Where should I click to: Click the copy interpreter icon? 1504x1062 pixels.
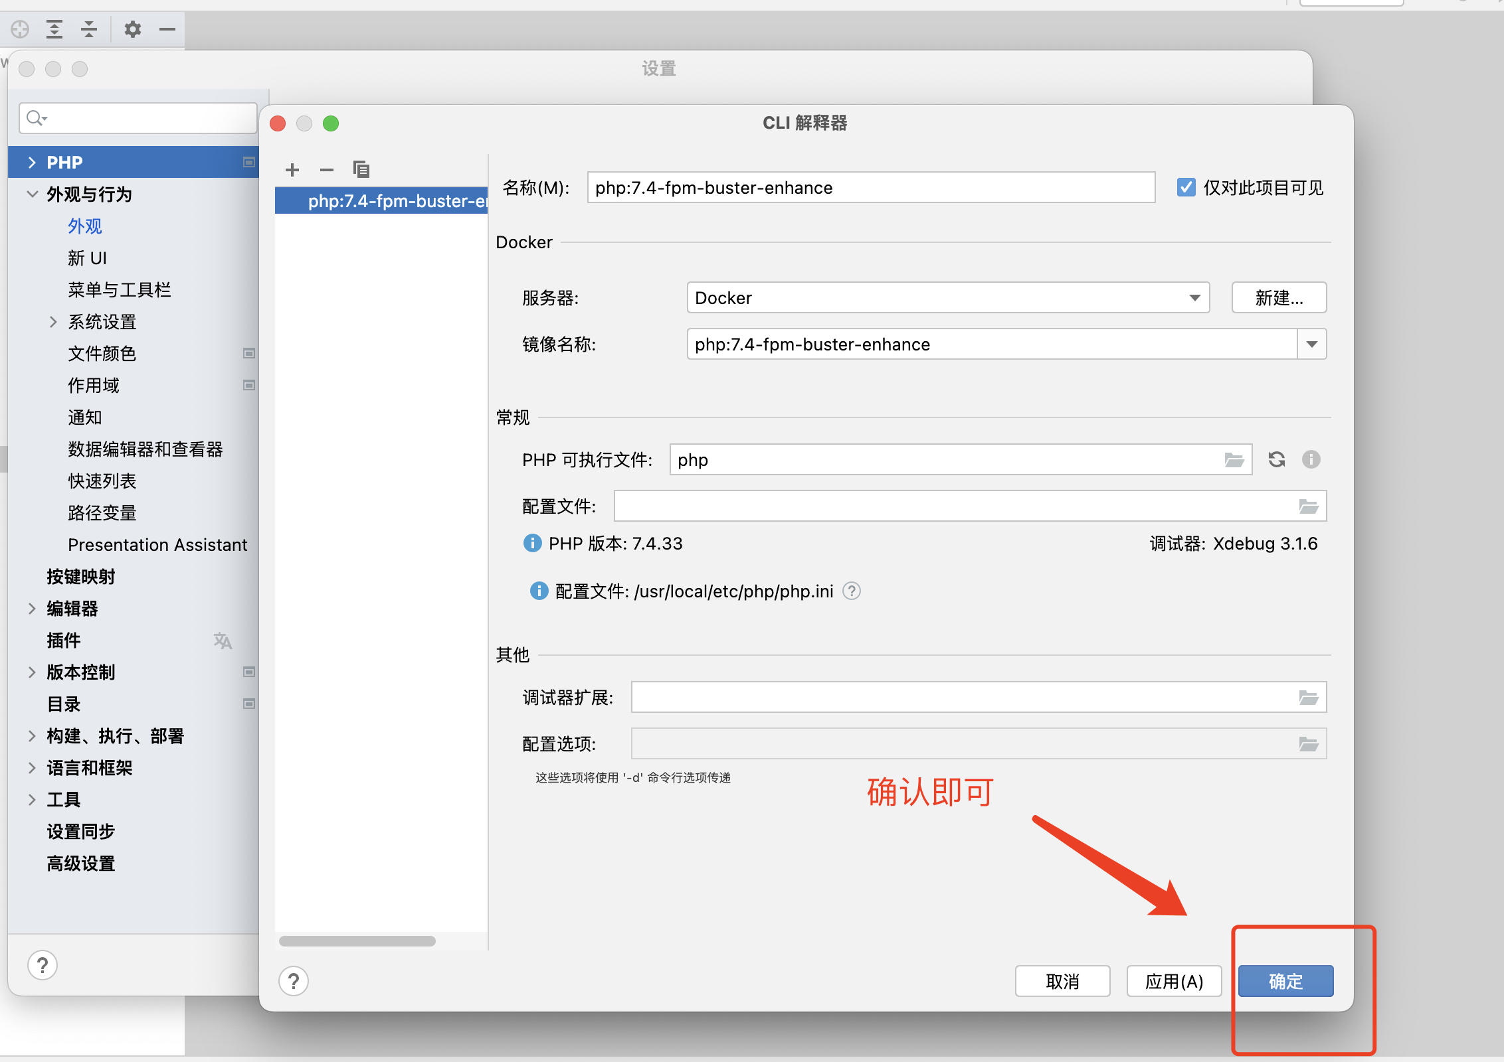(361, 170)
